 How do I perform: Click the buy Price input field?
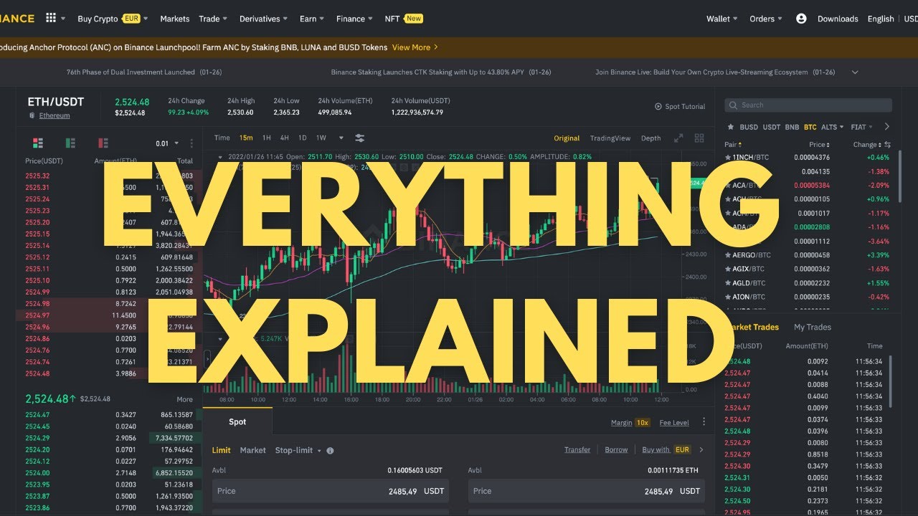[x=331, y=491]
